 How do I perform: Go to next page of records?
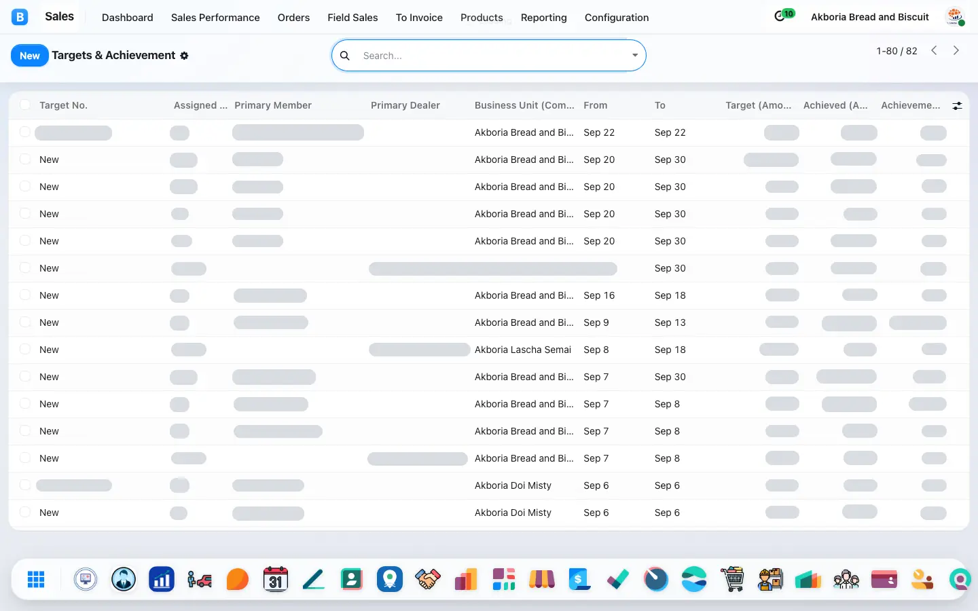coord(956,51)
